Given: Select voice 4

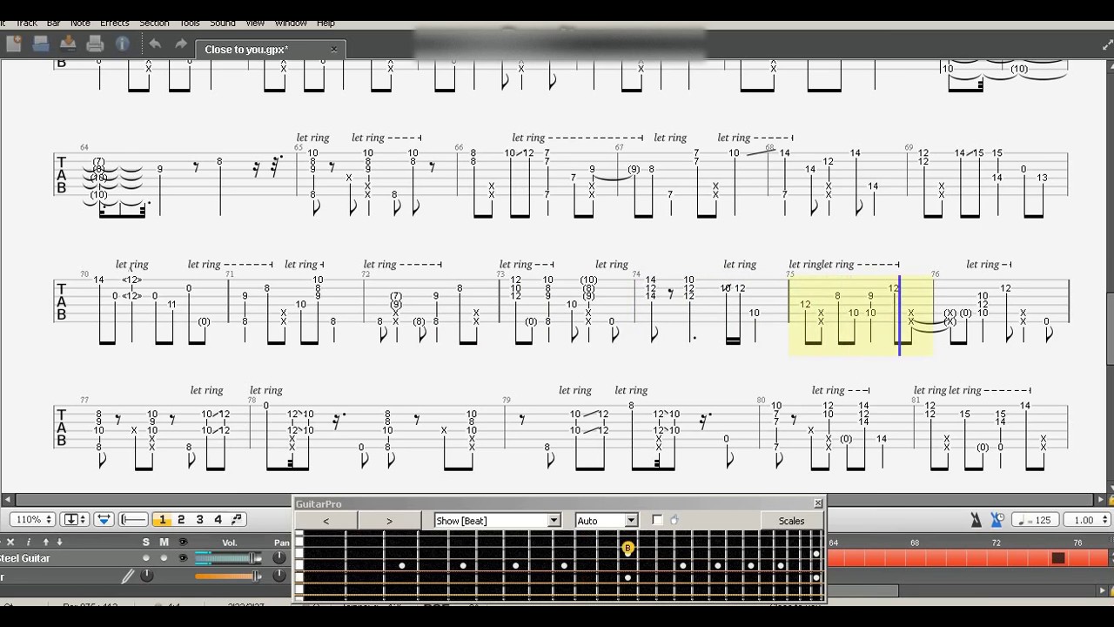Looking at the screenshot, I should click(218, 520).
